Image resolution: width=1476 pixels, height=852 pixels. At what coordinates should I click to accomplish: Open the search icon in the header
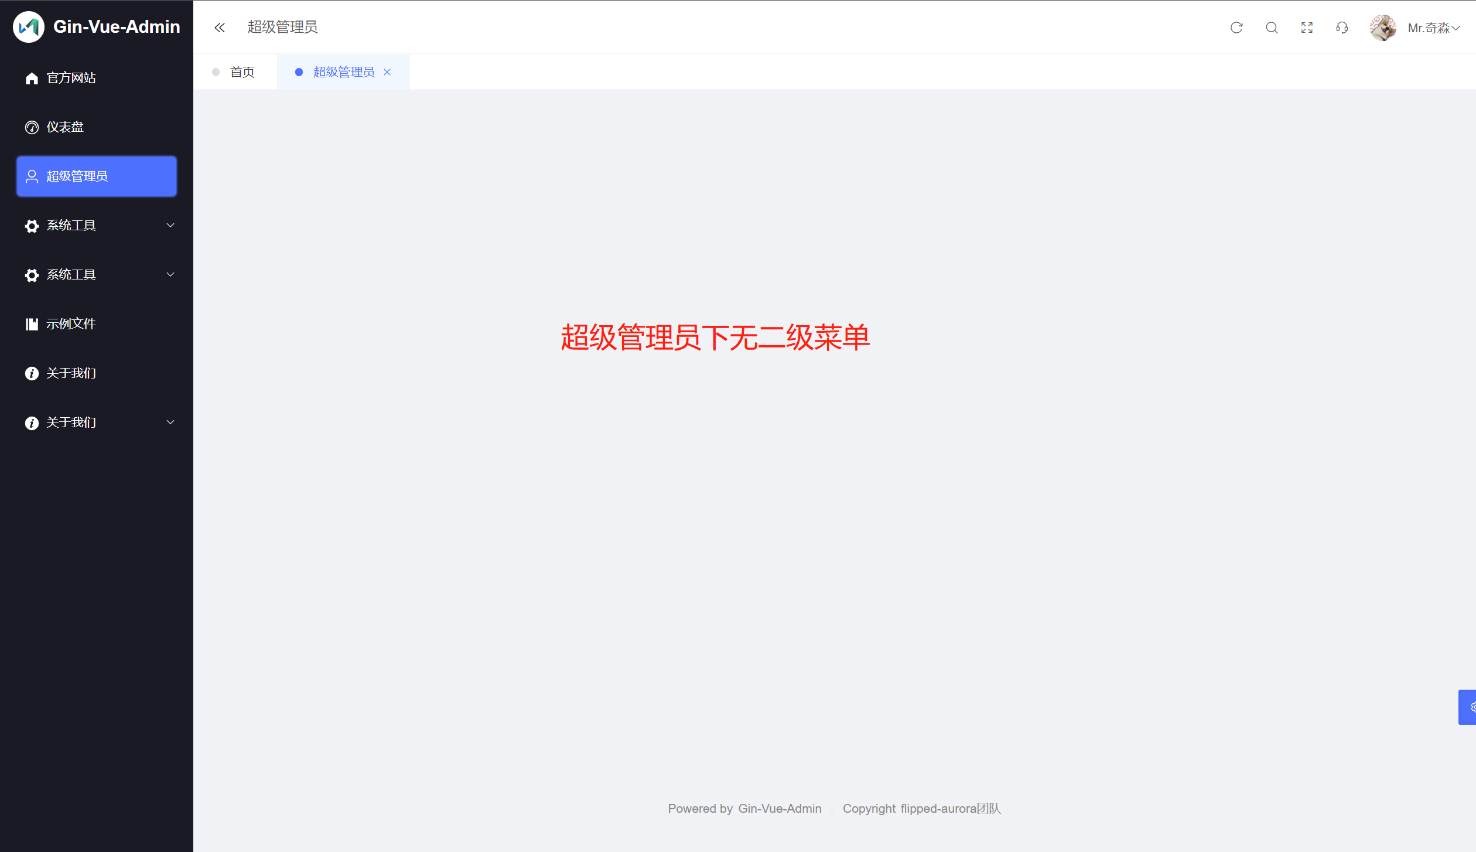pyautogui.click(x=1272, y=28)
